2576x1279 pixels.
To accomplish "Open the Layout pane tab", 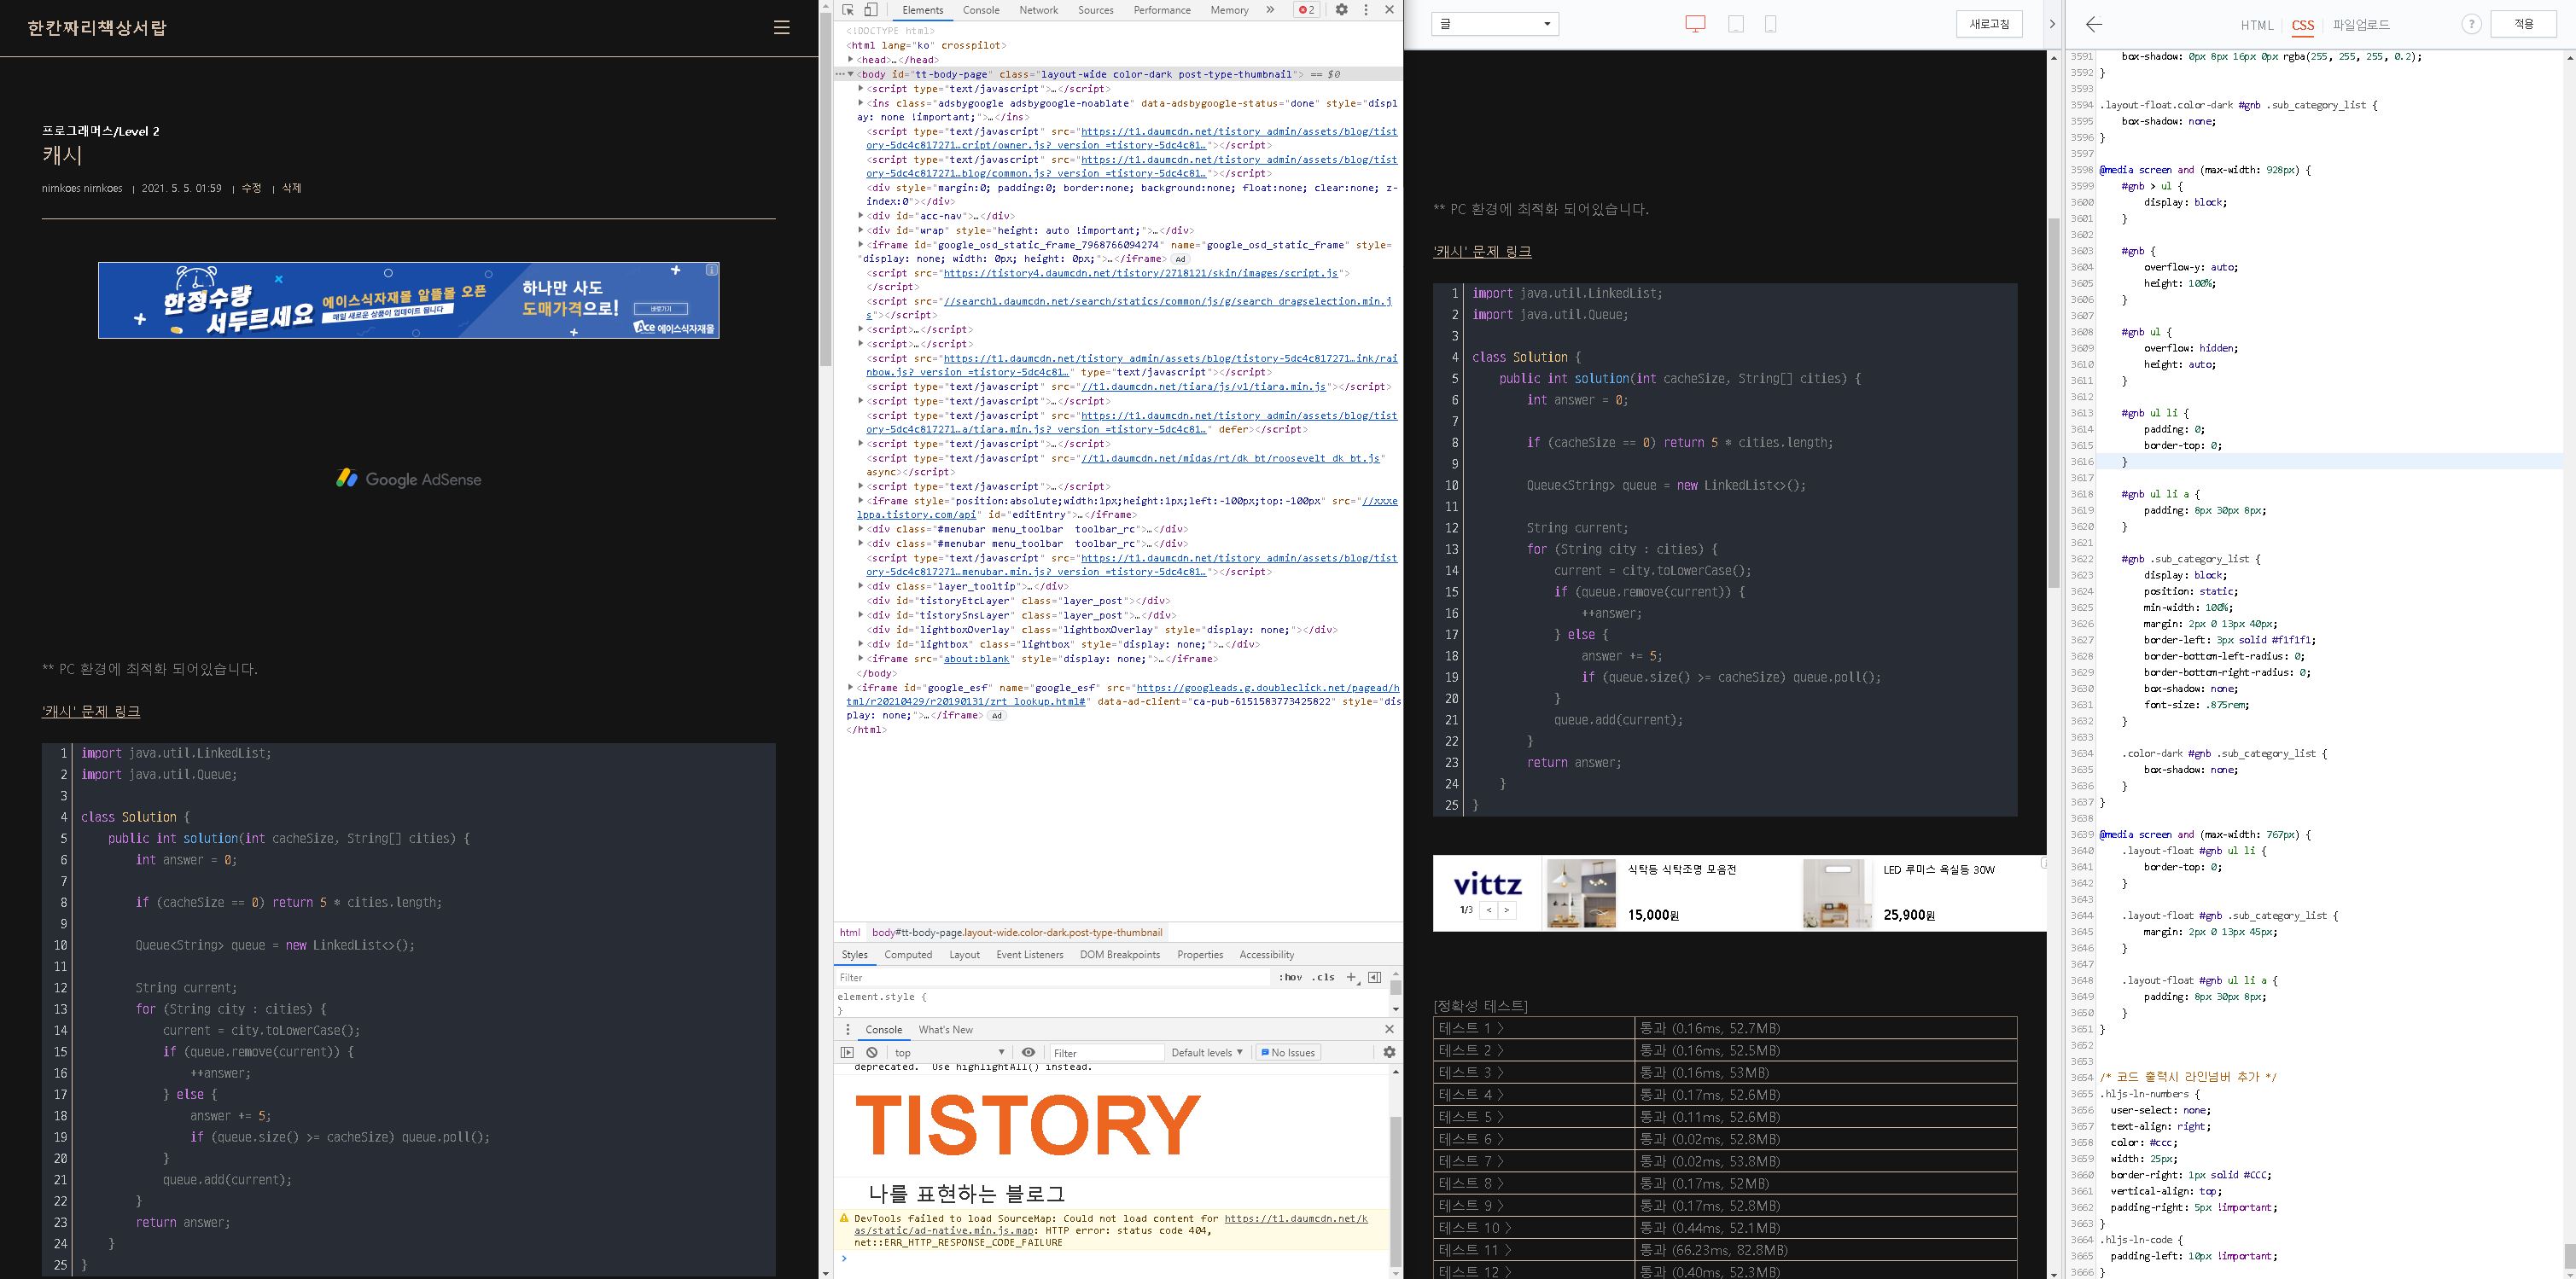I will 964,954.
